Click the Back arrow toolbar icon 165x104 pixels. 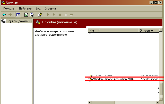4,15
